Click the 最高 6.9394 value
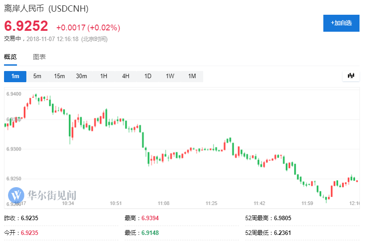368x247 pixels. [150, 218]
